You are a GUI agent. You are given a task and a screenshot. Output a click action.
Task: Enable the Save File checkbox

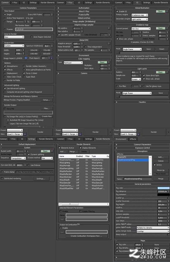click(x=5, y=108)
